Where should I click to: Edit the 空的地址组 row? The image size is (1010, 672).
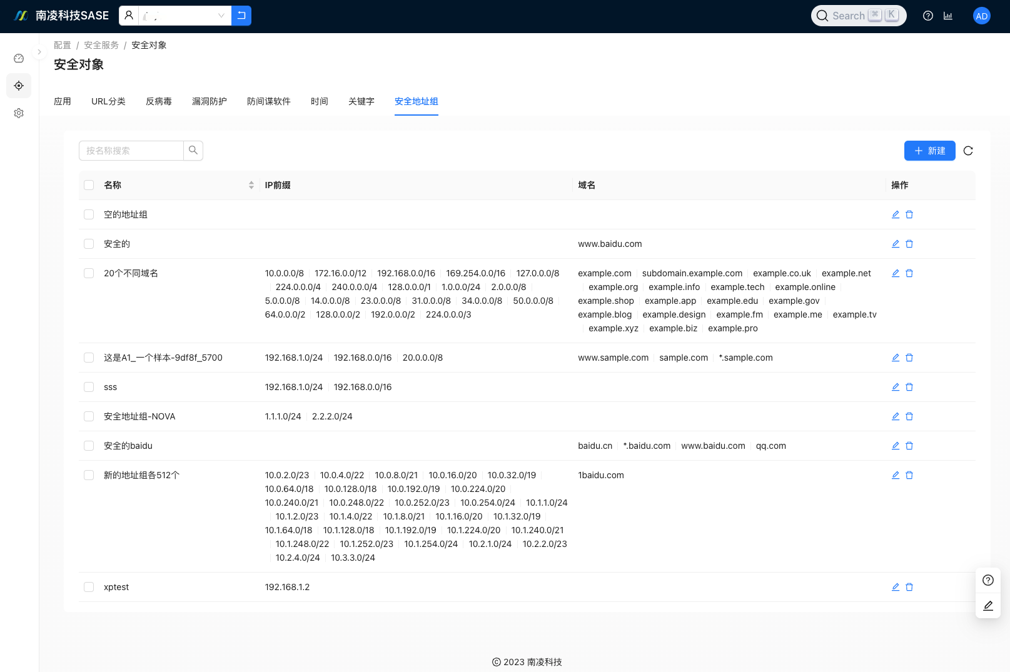(x=896, y=214)
